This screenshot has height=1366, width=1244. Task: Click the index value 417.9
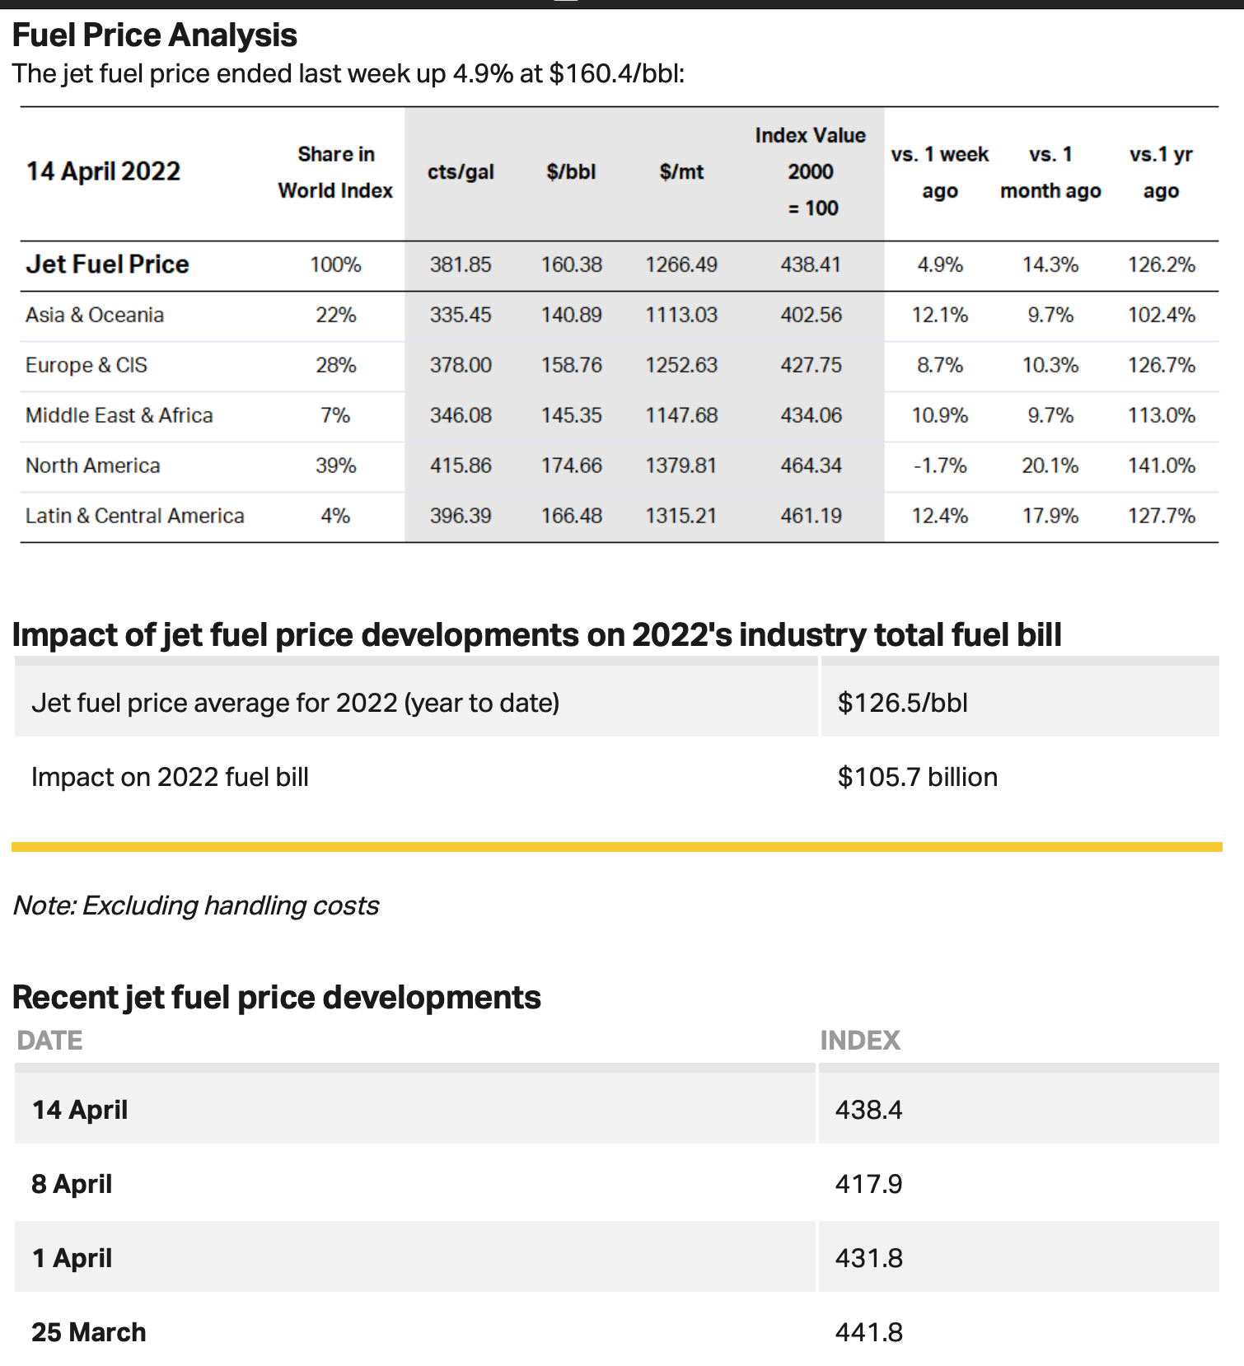(868, 1184)
